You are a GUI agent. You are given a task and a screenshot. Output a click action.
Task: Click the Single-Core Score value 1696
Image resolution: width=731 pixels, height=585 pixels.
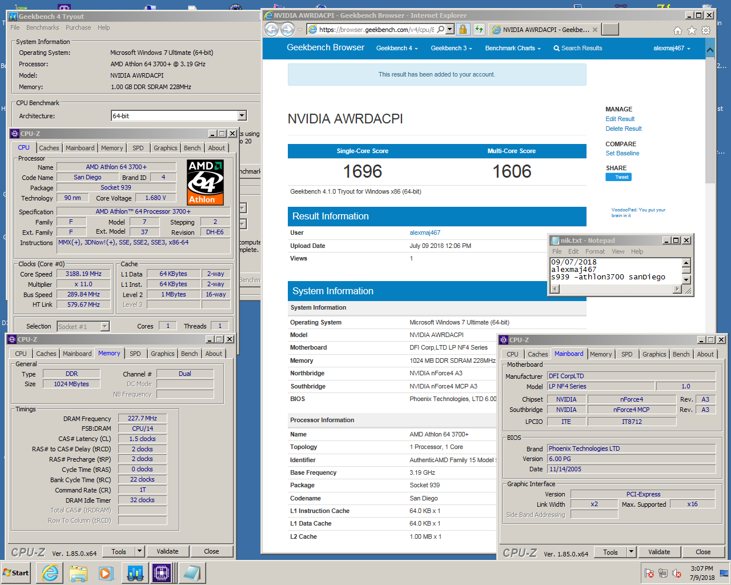pos(362,171)
